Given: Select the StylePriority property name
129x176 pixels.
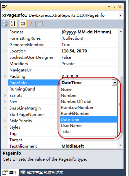Looking at the screenshot, I should [21, 121].
